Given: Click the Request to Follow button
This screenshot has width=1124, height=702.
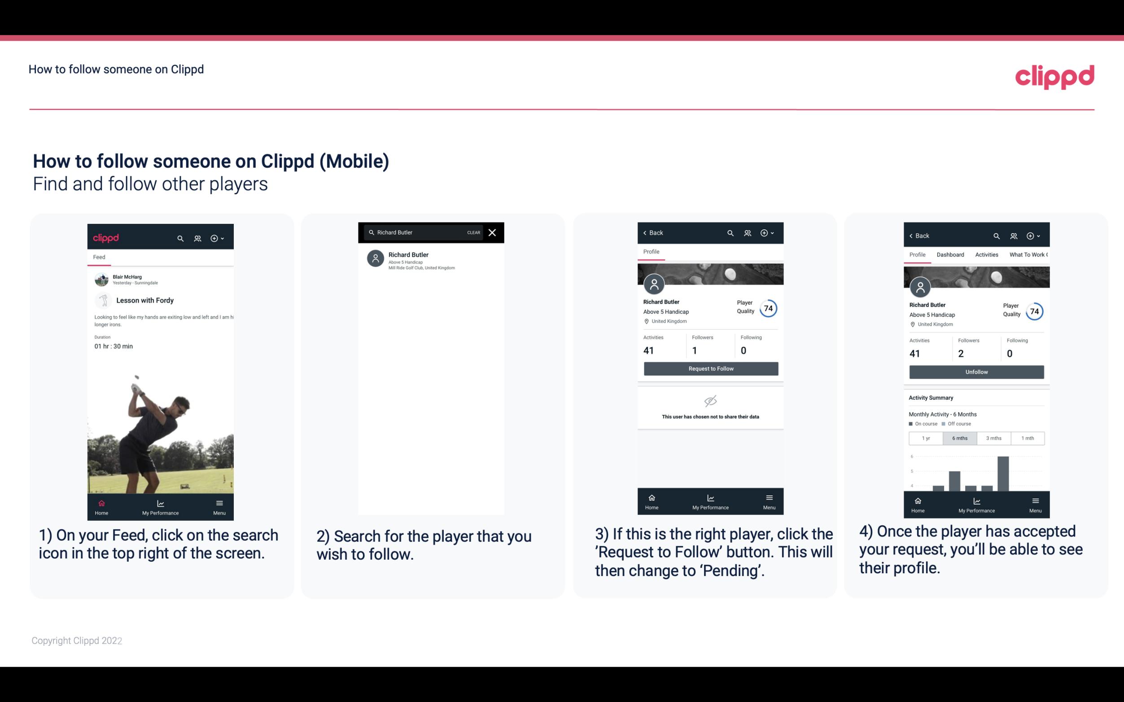Looking at the screenshot, I should [x=710, y=368].
